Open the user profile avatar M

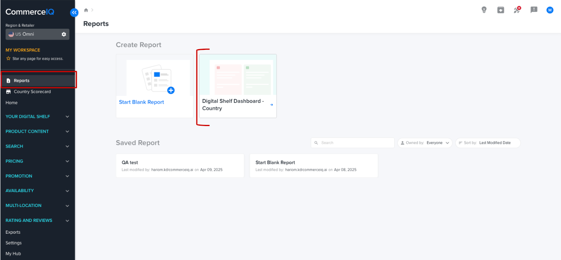pos(550,10)
